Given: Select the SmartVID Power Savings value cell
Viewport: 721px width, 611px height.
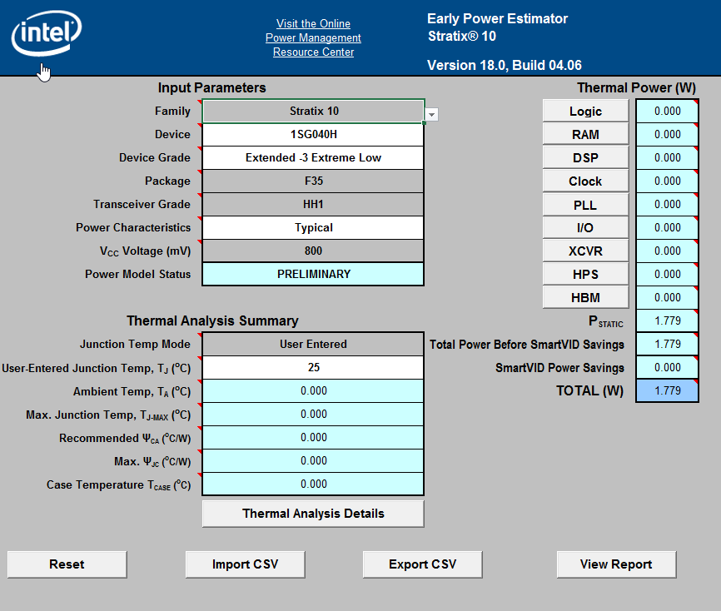Looking at the screenshot, I should click(x=667, y=367).
